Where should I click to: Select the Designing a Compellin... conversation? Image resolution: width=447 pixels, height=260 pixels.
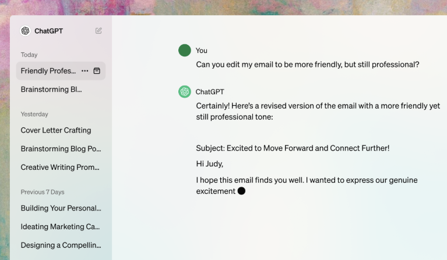click(x=61, y=245)
